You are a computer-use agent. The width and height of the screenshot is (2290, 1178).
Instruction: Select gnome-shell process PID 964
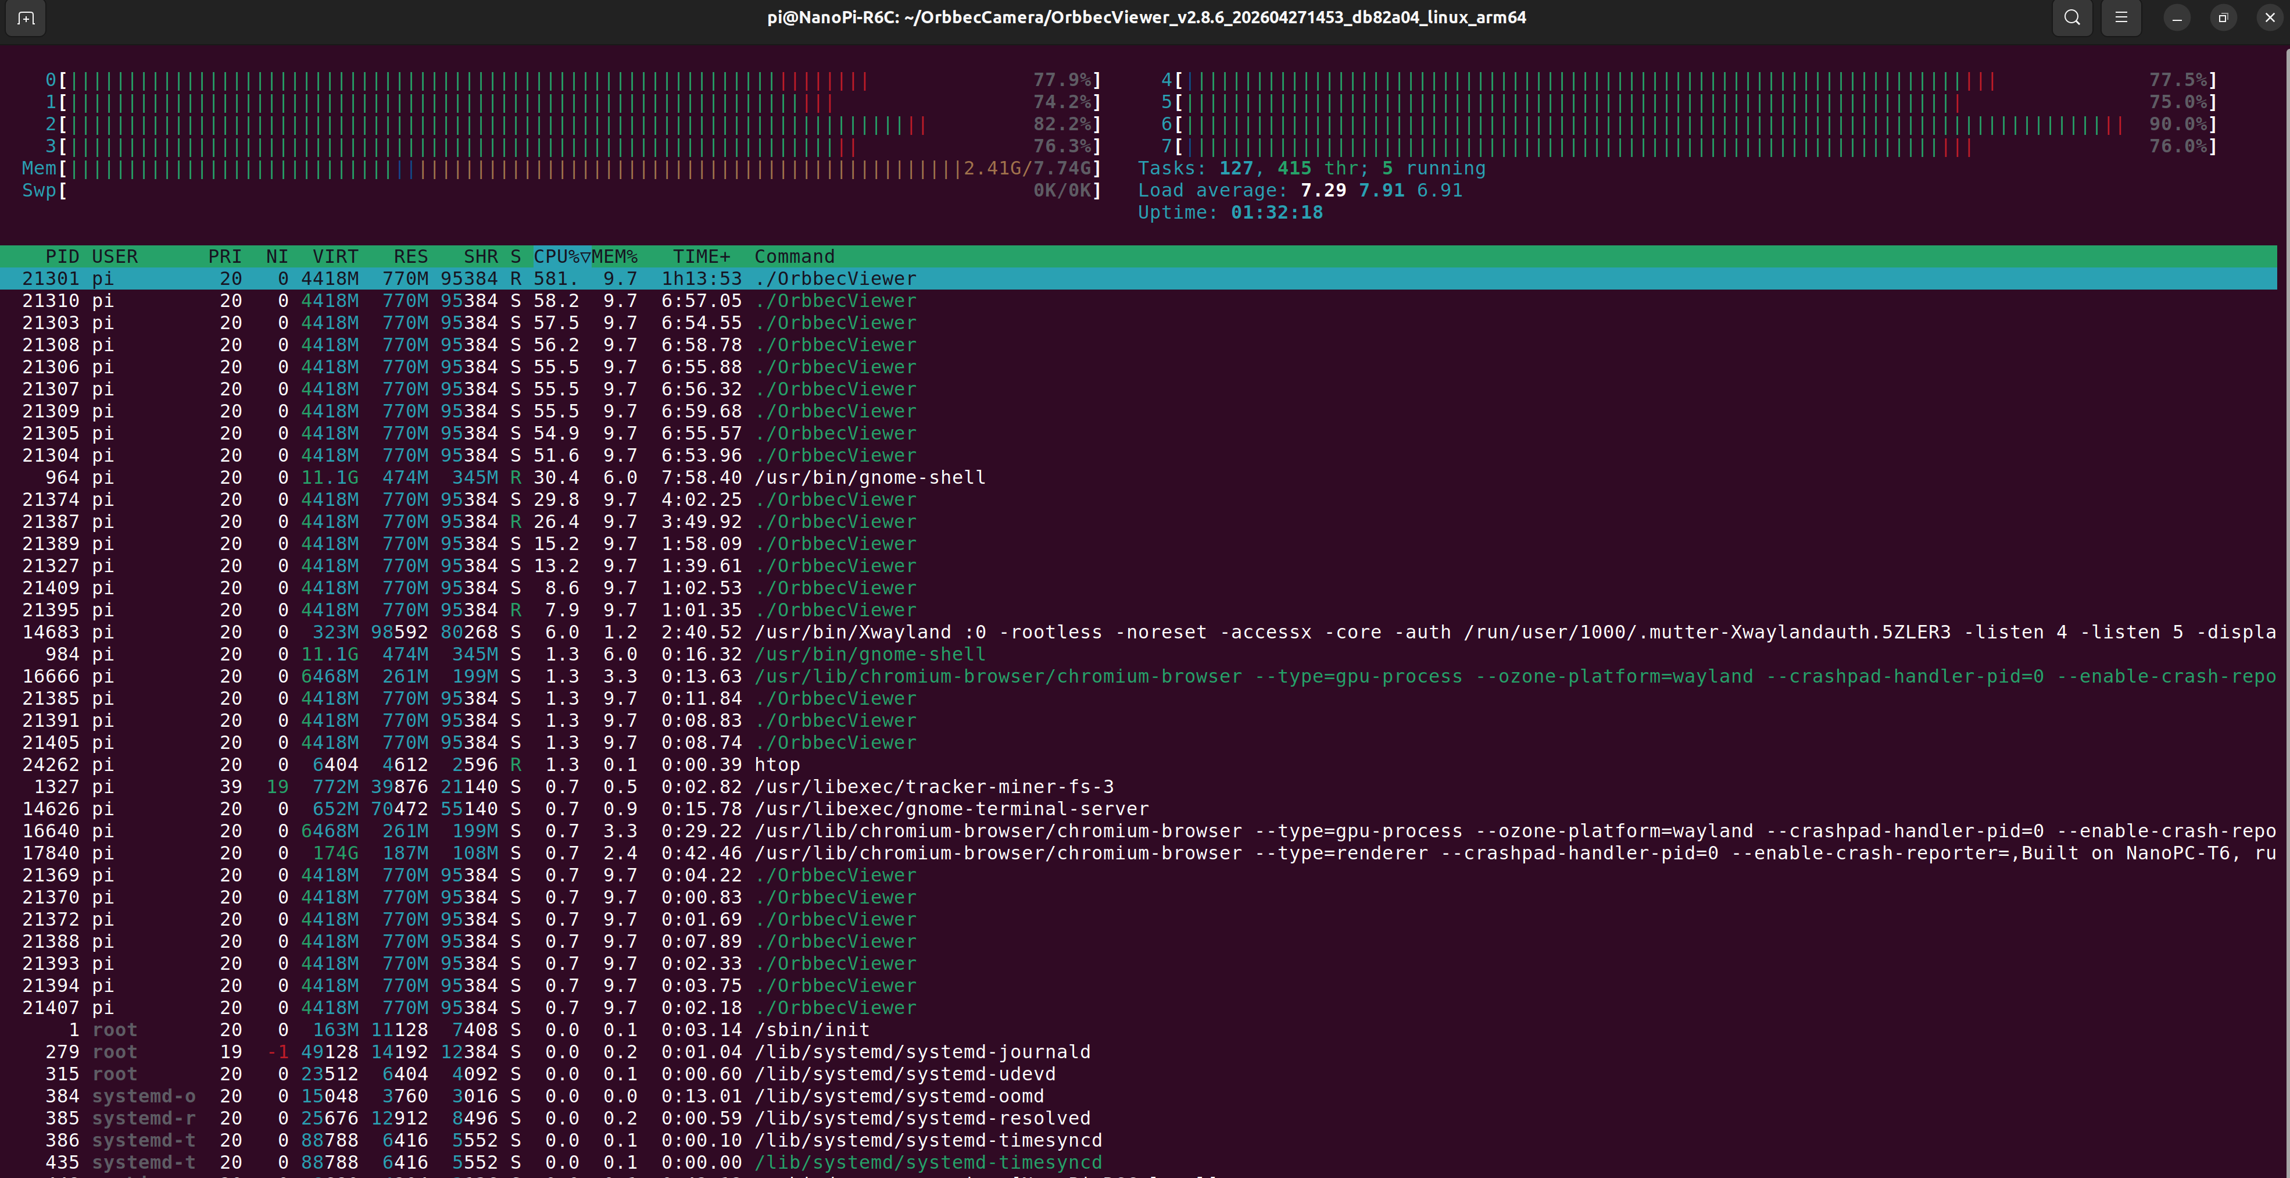1139,477
